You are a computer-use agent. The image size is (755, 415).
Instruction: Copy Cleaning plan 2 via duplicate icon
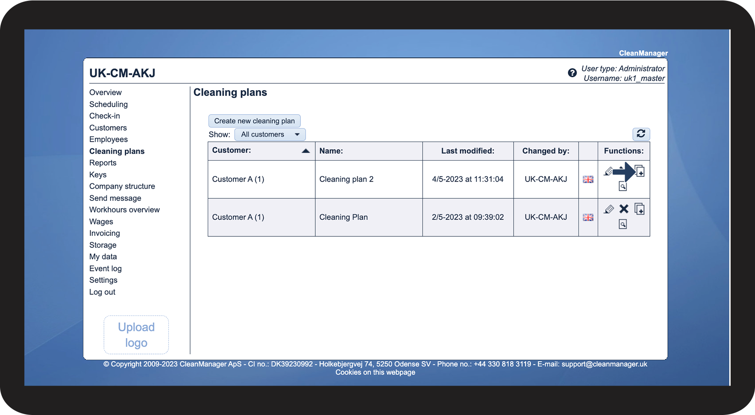coord(640,171)
